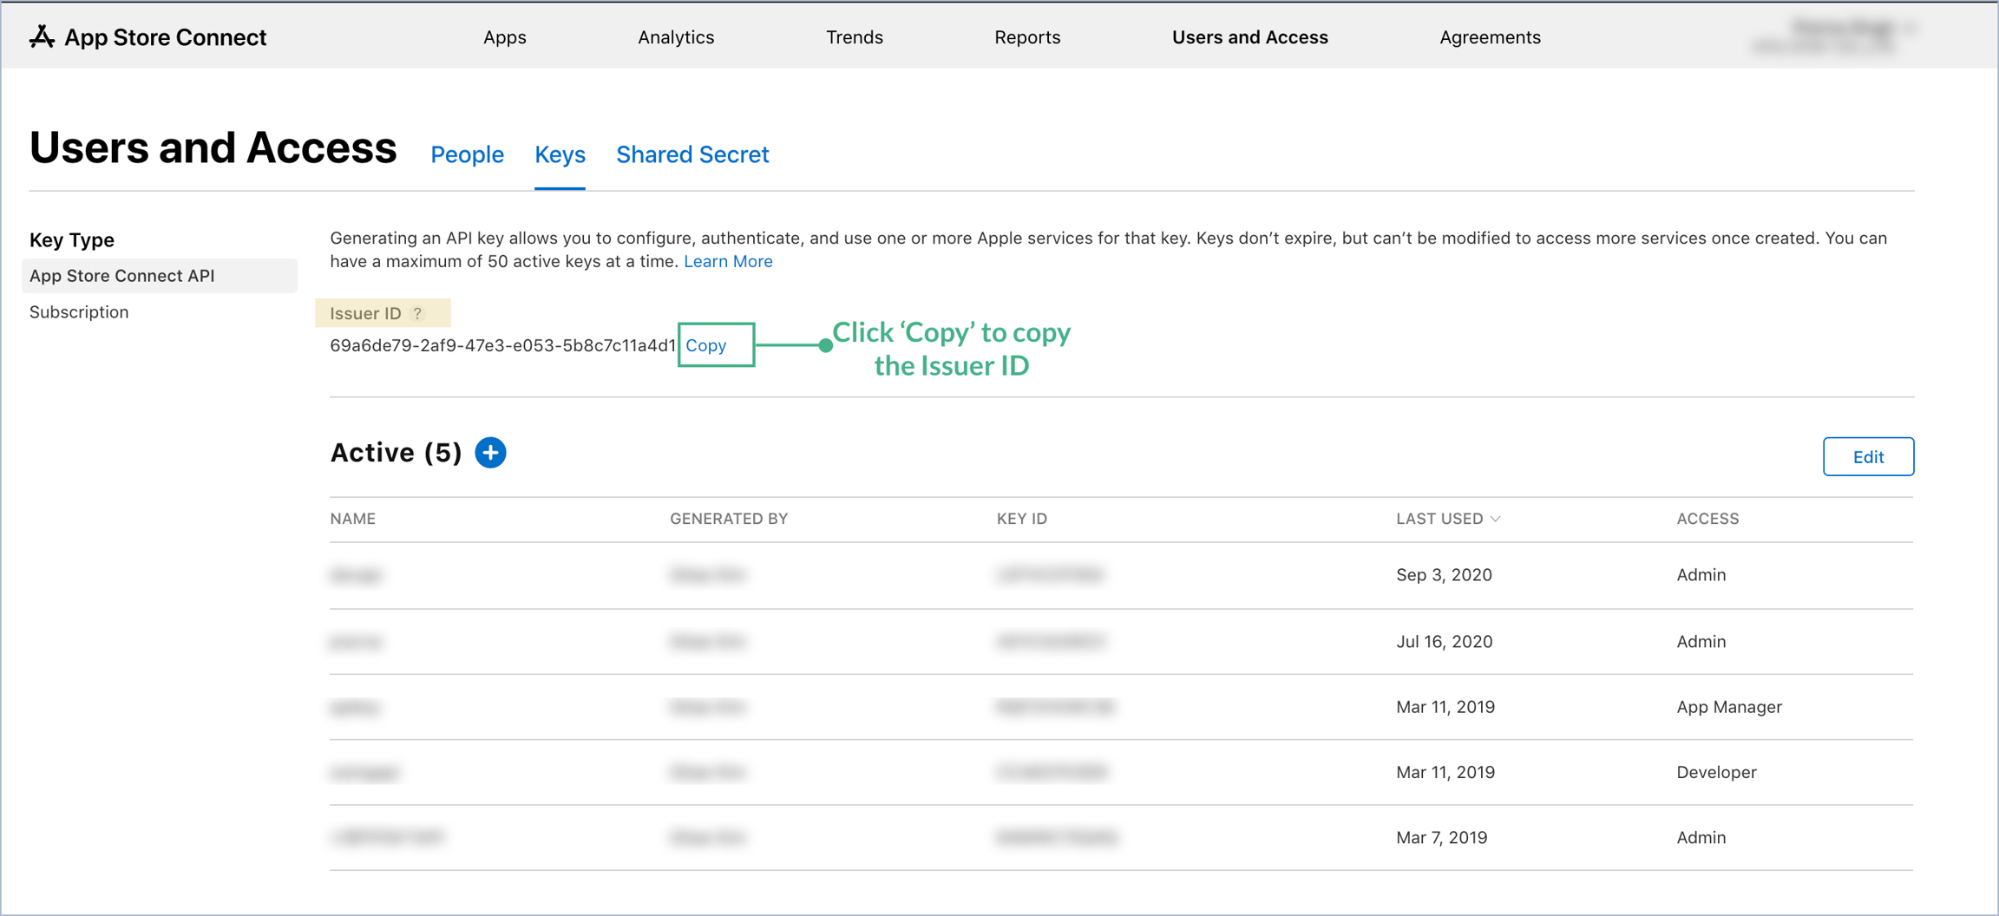This screenshot has height=916, width=1999.
Task: Copy the Issuer ID
Action: (706, 345)
